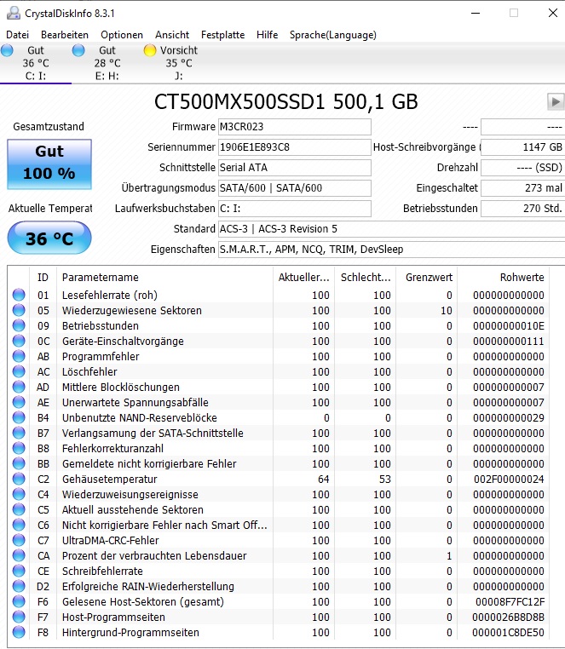Click the Gut 100 % health status button
Viewport: 565px width, 649px height.
pos(49,164)
